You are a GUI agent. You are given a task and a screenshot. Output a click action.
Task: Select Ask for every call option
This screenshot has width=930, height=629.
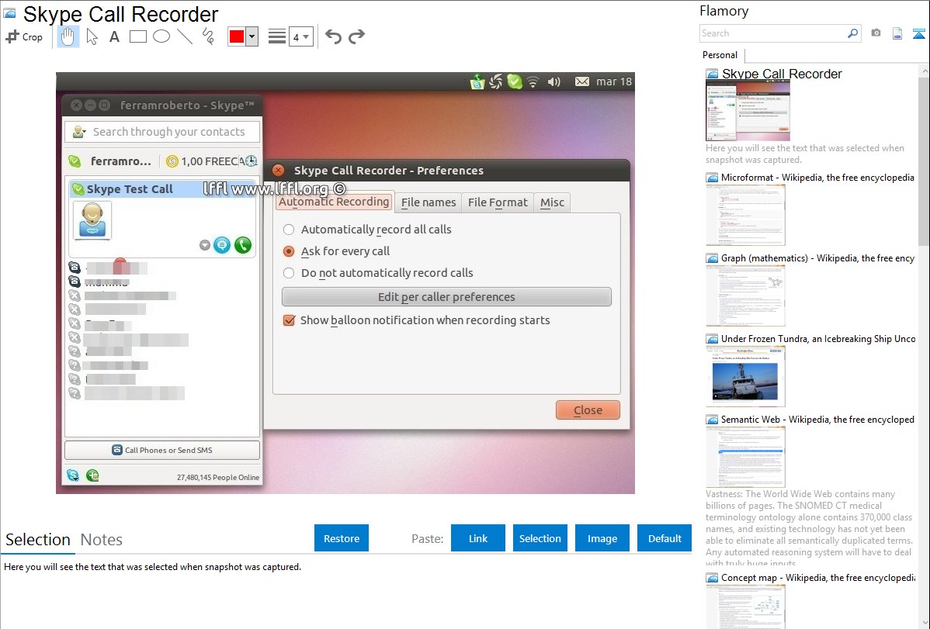(x=289, y=251)
